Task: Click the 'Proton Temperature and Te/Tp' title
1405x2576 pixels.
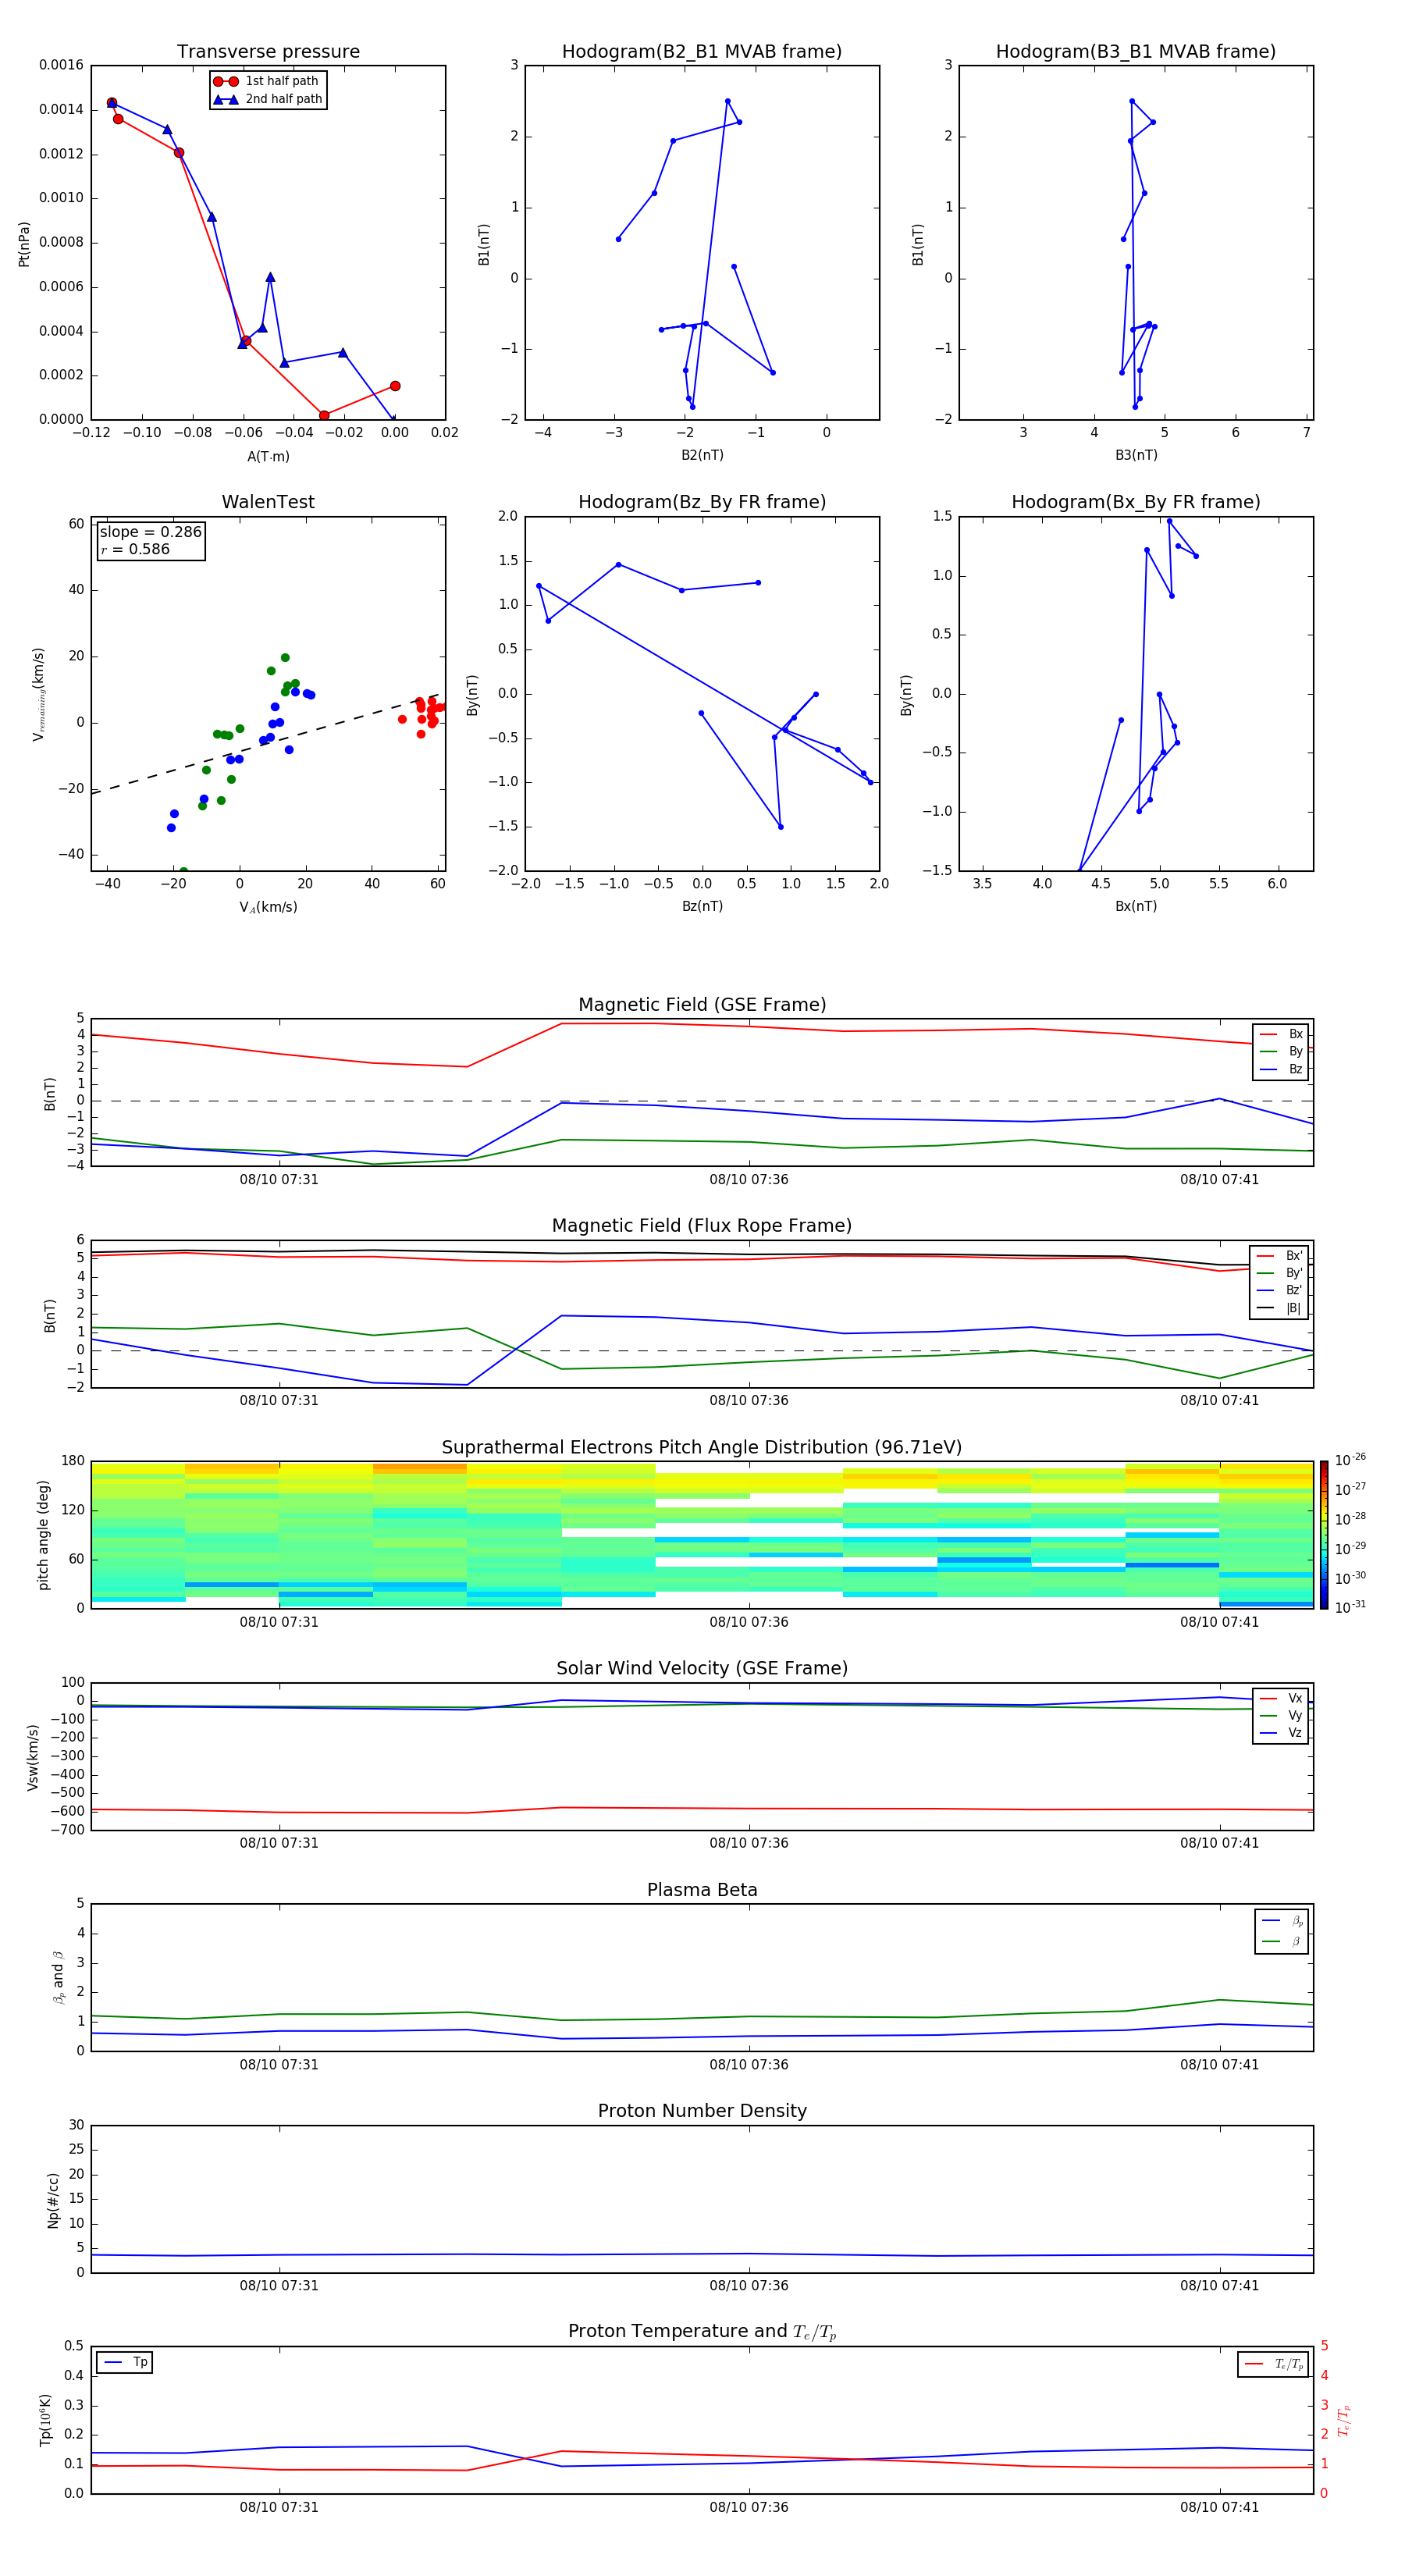Action: click(x=702, y=2332)
